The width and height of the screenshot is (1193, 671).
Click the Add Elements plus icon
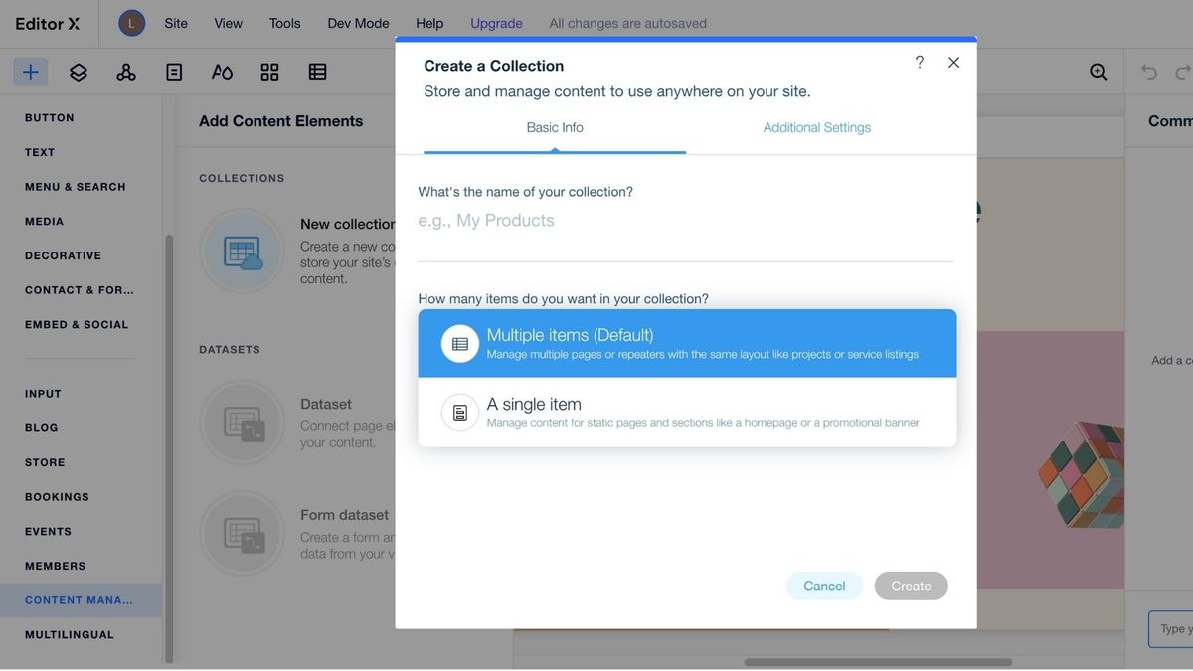[x=31, y=72]
